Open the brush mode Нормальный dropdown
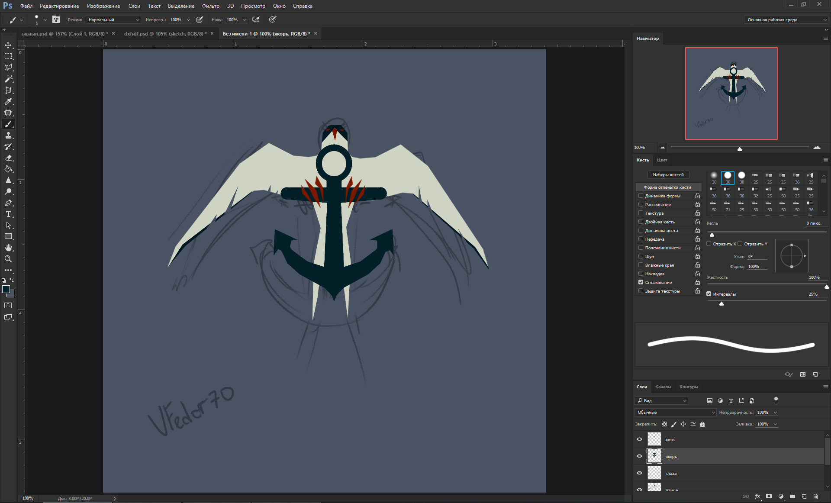The height and width of the screenshot is (503, 831). click(x=113, y=20)
